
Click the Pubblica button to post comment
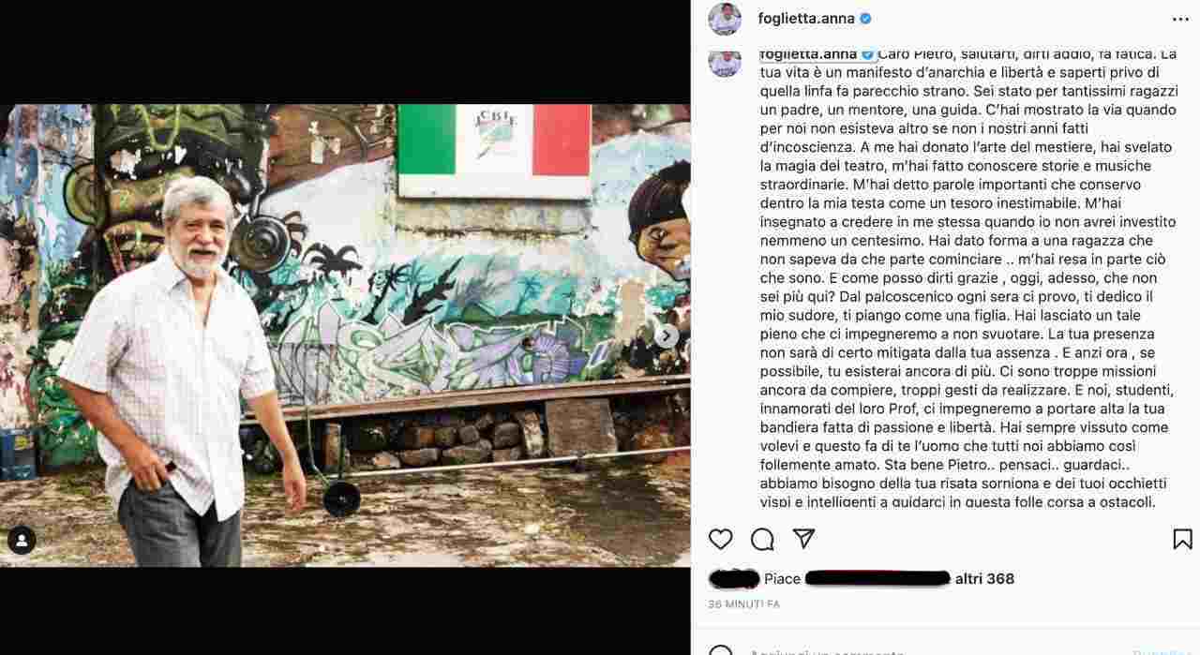coord(1161,651)
